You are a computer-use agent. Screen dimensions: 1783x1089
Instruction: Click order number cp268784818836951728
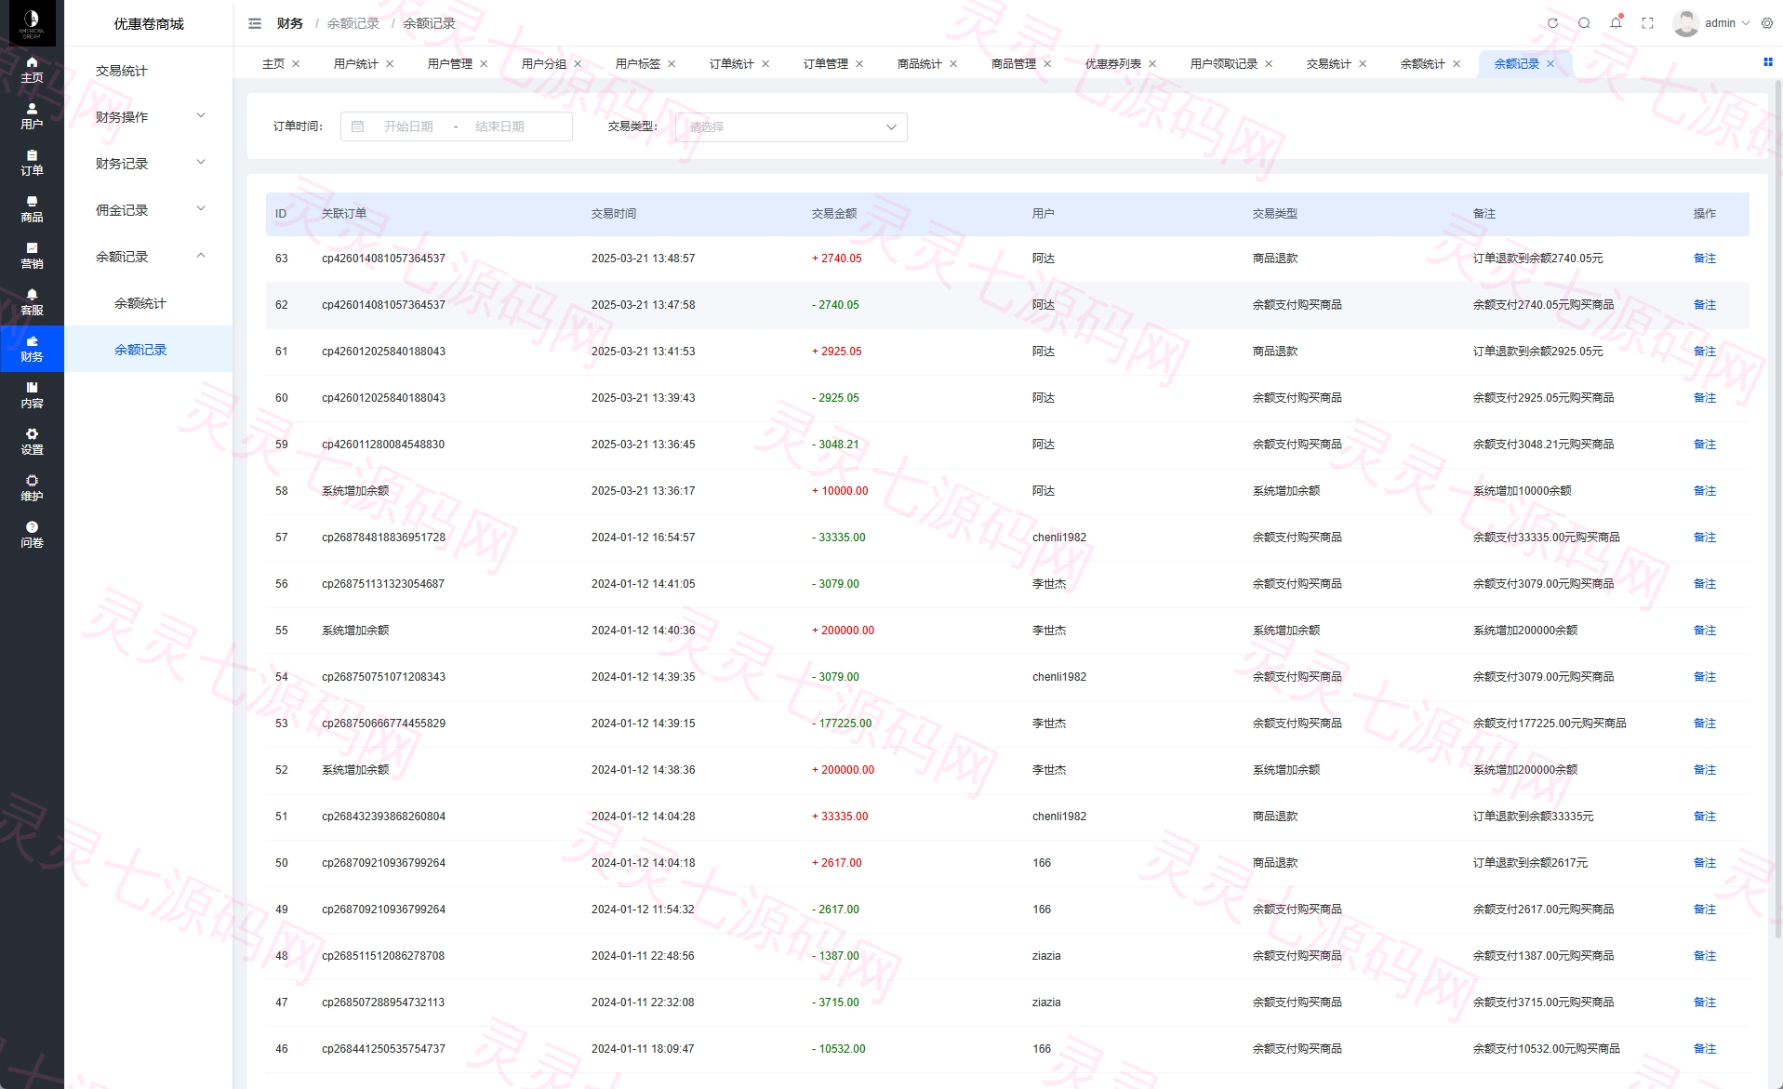point(383,538)
